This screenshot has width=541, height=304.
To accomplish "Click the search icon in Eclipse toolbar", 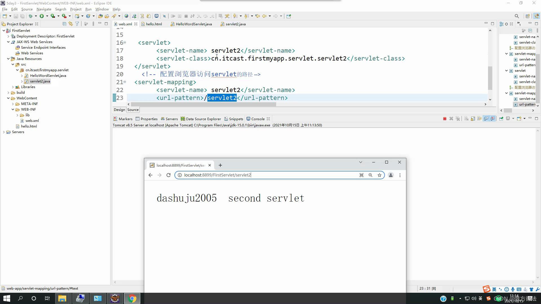I will (516, 16).
